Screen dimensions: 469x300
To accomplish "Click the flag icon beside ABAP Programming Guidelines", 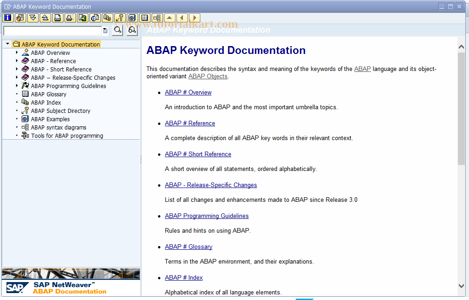I will 25,86.
